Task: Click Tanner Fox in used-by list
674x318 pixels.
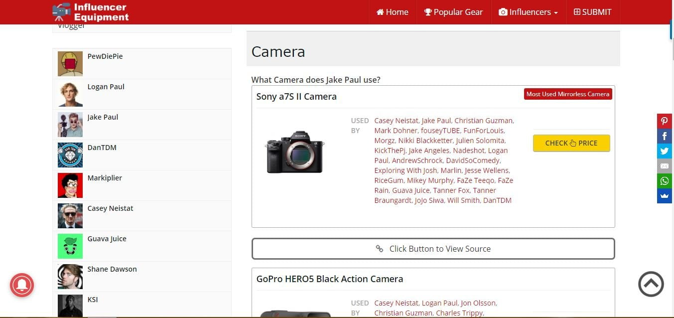Action: pyautogui.click(x=451, y=190)
